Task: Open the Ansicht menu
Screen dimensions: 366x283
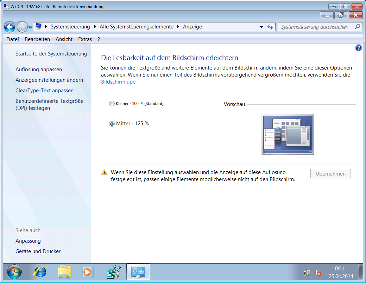Action: [x=64, y=39]
